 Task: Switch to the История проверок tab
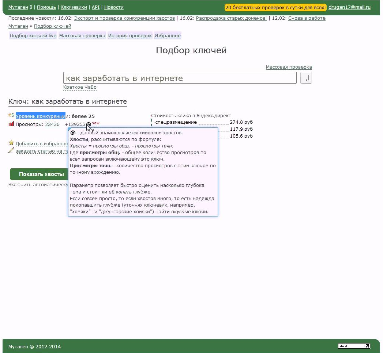130,36
